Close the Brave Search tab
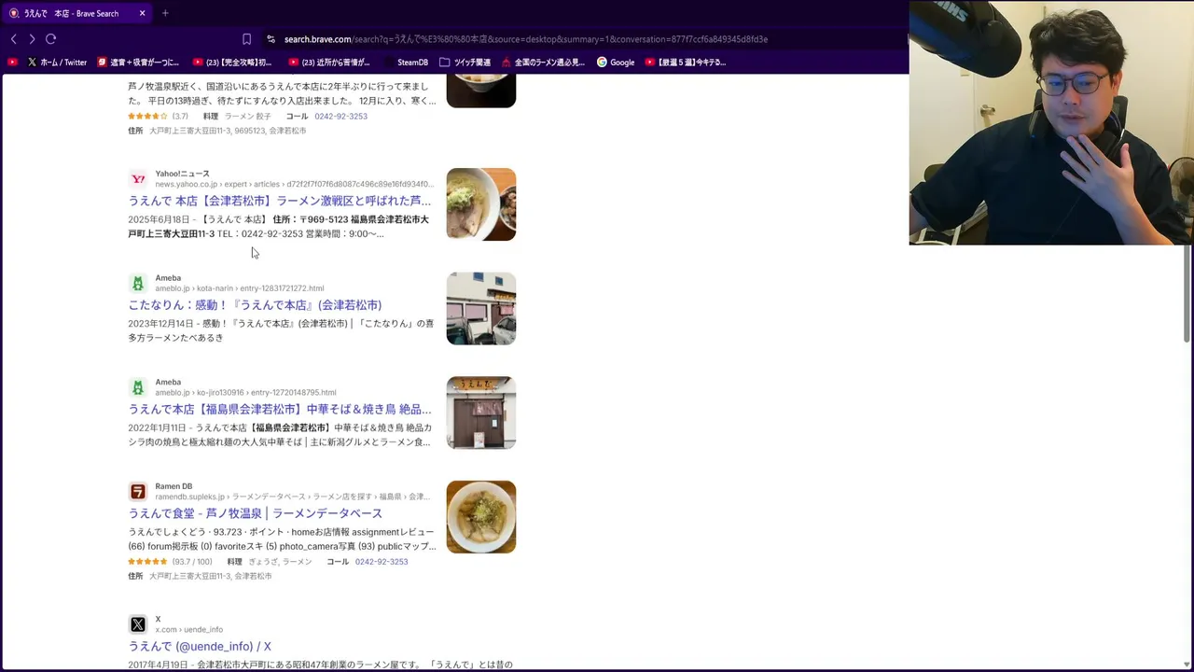1194x672 pixels. pyautogui.click(x=142, y=13)
